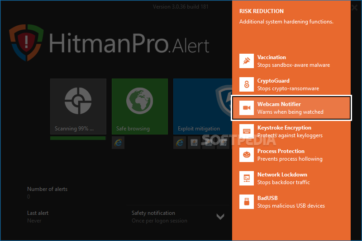This screenshot has height=241, width=362.
Task: Select the Webcam Notifier label text
Action: (x=279, y=104)
